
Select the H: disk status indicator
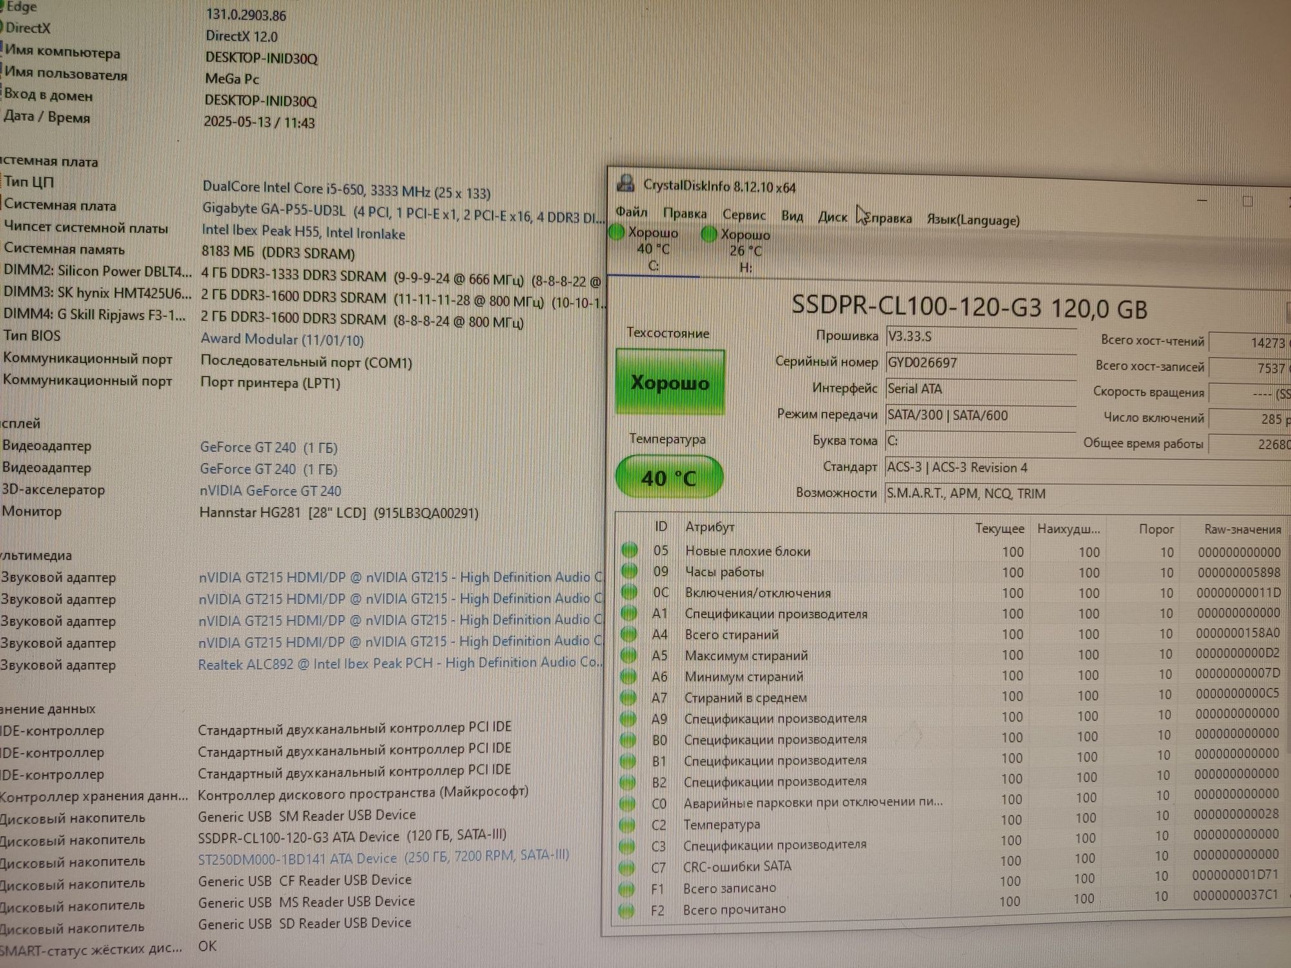coord(745,250)
